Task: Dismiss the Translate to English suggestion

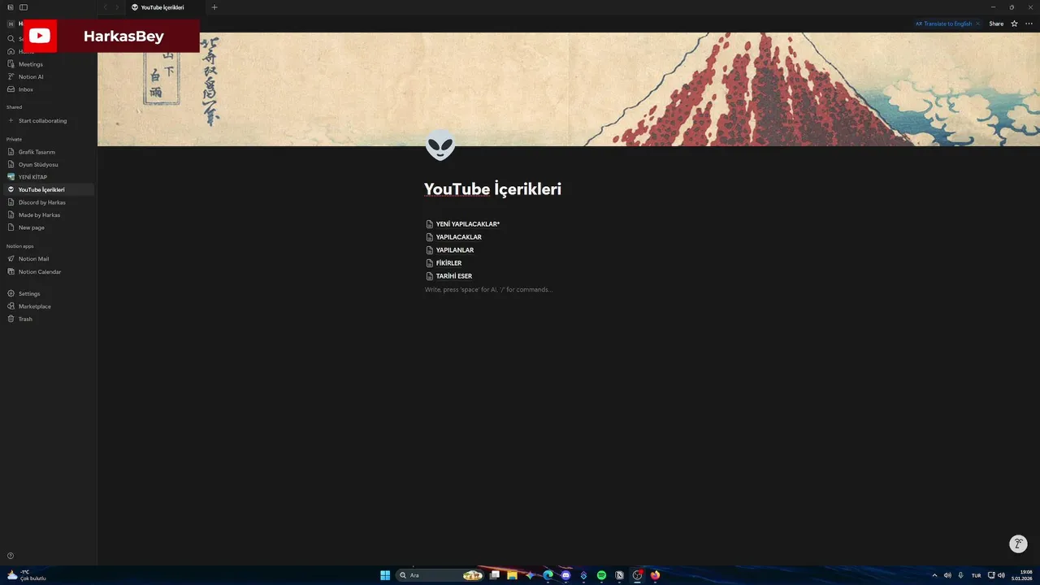Action: [978, 24]
